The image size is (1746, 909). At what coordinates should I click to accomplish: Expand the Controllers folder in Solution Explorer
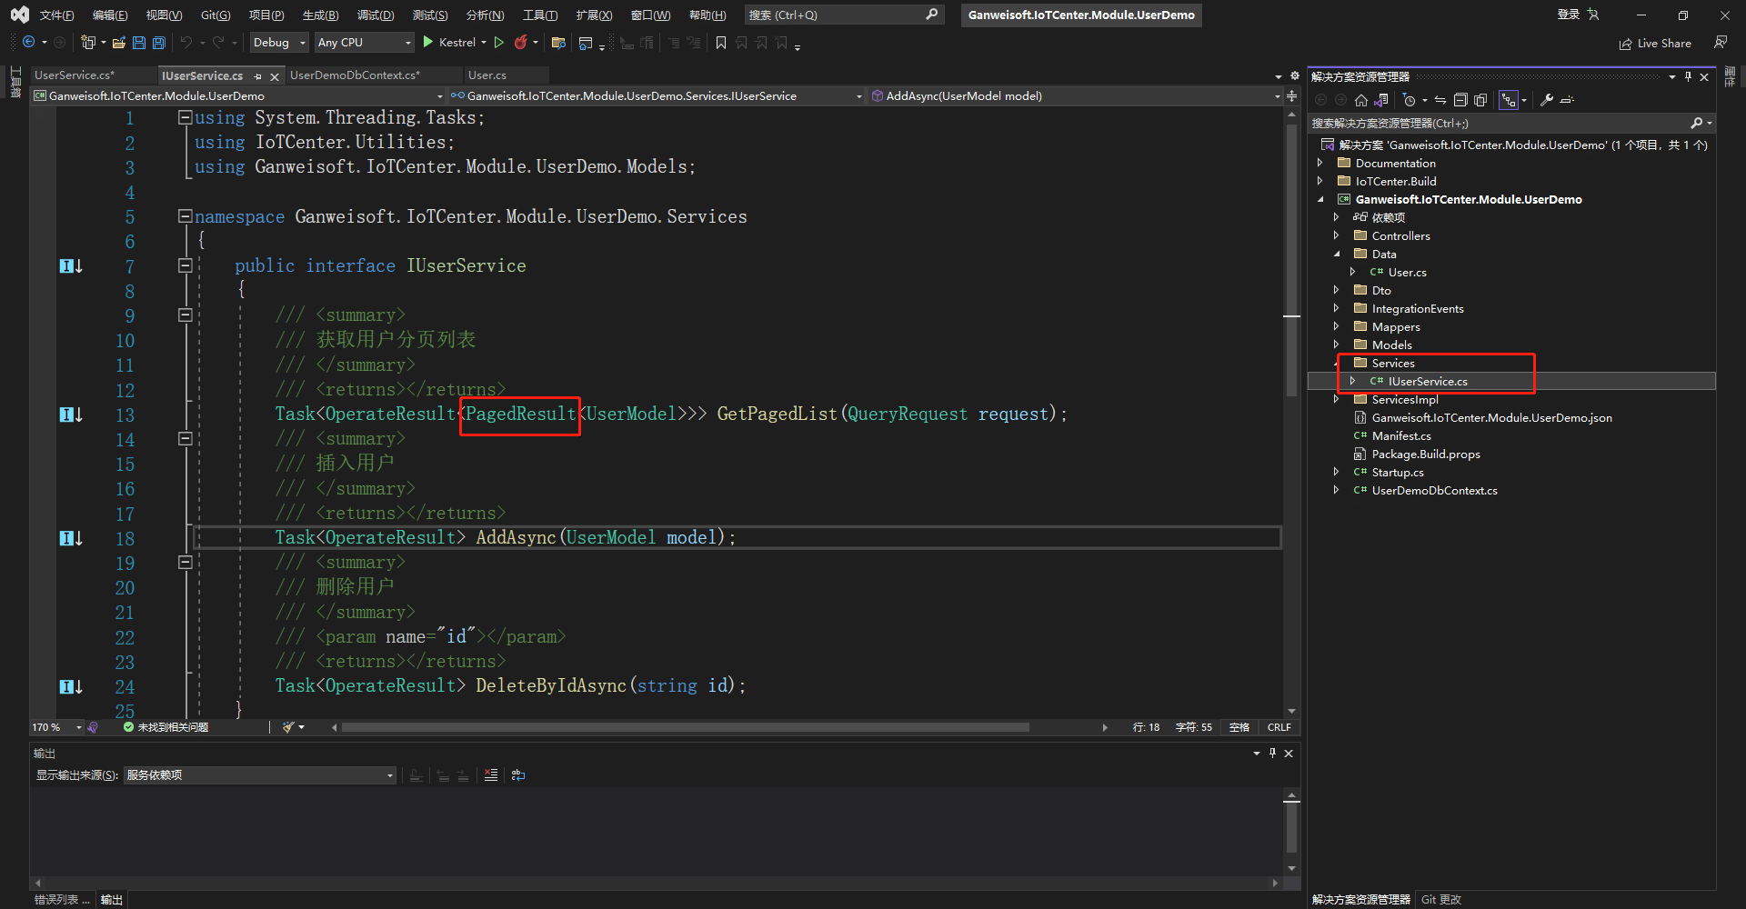(x=1336, y=235)
